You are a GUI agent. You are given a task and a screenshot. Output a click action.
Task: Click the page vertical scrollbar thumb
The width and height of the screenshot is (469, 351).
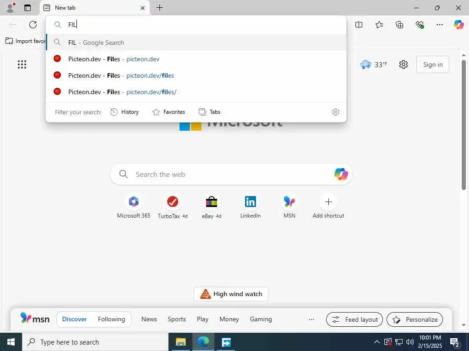[464, 125]
